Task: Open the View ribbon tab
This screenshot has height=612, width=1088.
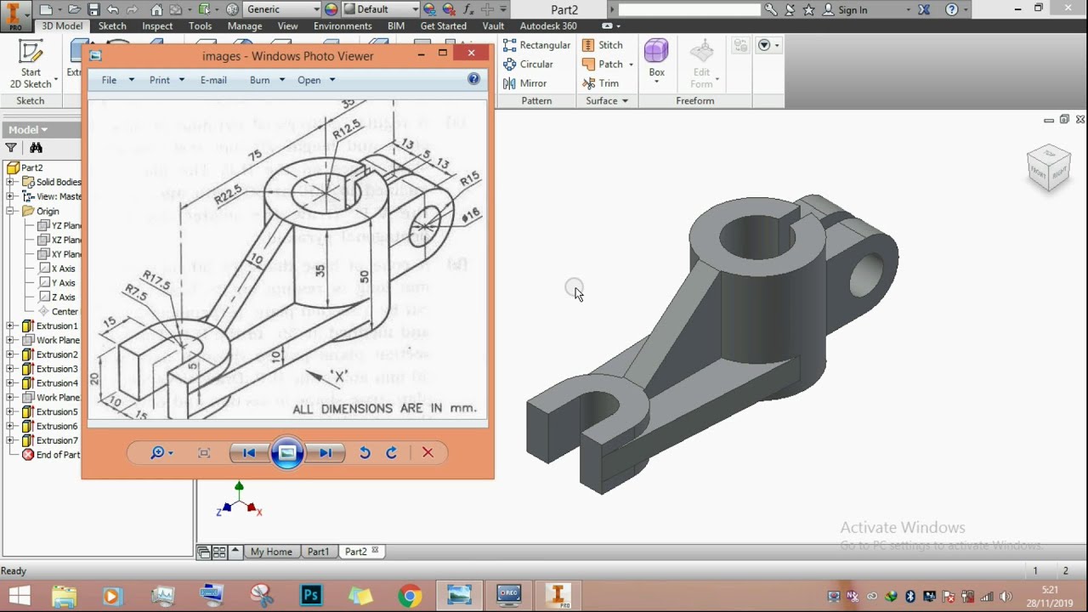Action: 288,26
